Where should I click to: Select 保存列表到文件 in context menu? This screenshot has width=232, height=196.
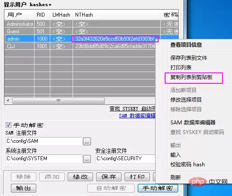coord(189,58)
